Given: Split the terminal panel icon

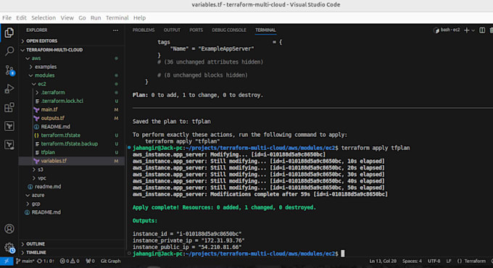Looking at the screenshot, I should (x=482, y=30).
